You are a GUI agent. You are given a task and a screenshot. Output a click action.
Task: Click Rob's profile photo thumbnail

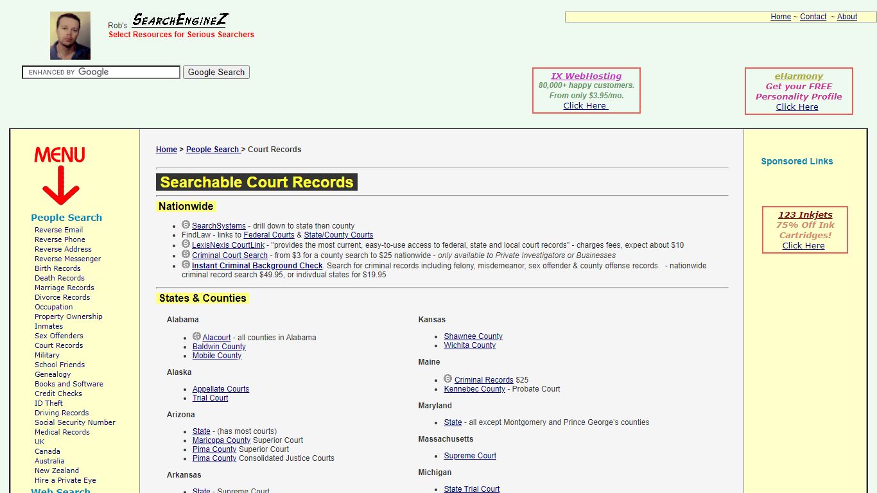(x=70, y=35)
